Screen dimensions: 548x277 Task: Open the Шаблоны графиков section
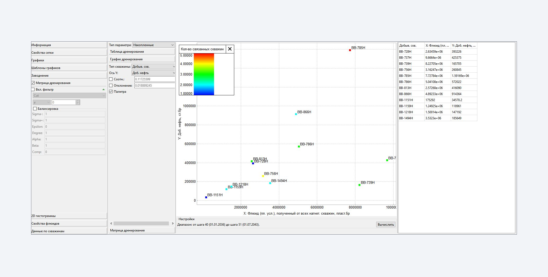click(69, 68)
